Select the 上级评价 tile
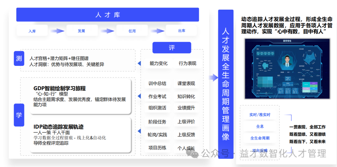This screenshot has height=167, width=337. (x=186, y=122)
